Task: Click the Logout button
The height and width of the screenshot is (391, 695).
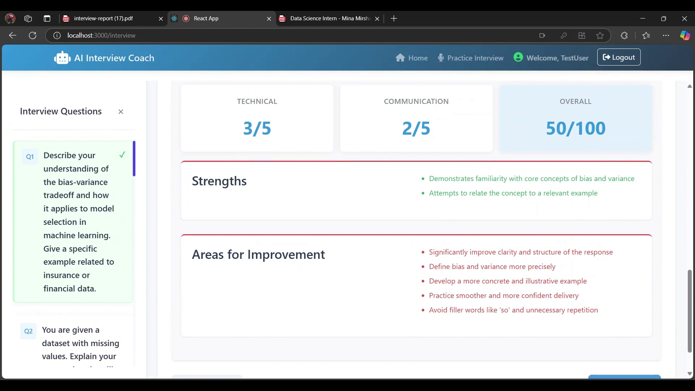Action: point(619,57)
